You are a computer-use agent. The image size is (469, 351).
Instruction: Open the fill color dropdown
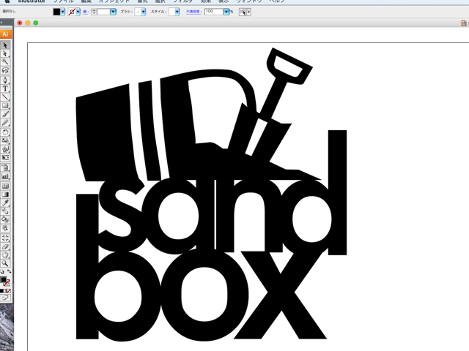63,12
